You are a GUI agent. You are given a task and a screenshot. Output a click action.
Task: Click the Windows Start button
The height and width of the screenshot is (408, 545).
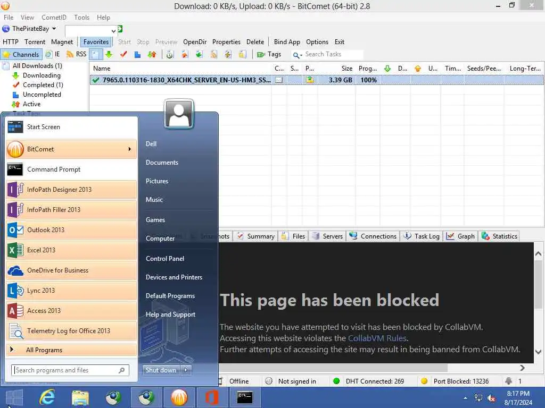pyautogui.click(x=14, y=397)
